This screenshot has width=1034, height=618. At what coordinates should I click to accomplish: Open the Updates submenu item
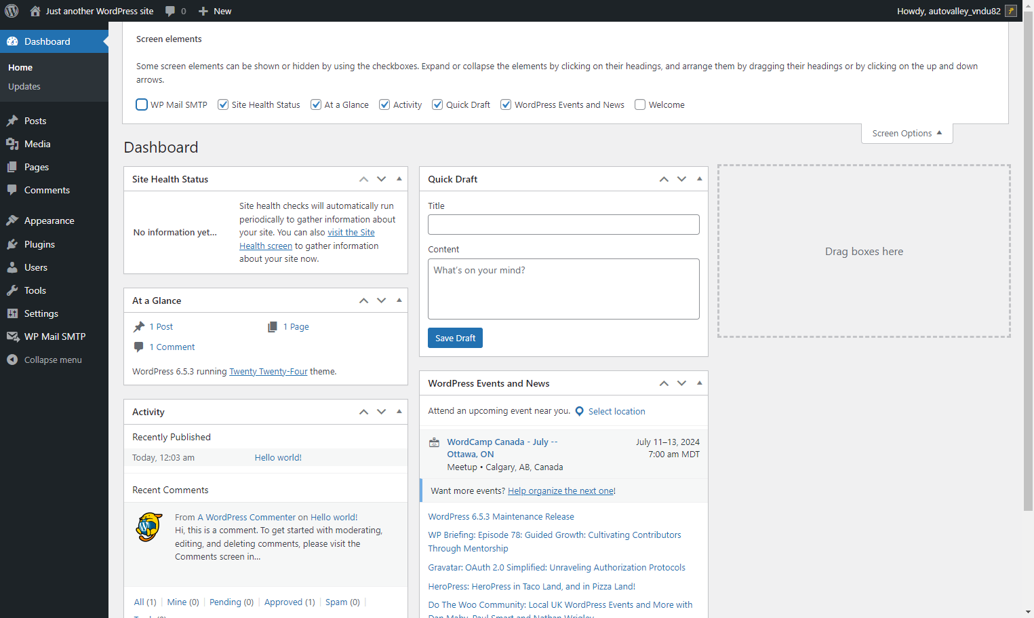pos(24,87)
